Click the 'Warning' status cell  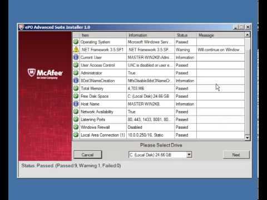coord(185,50)
